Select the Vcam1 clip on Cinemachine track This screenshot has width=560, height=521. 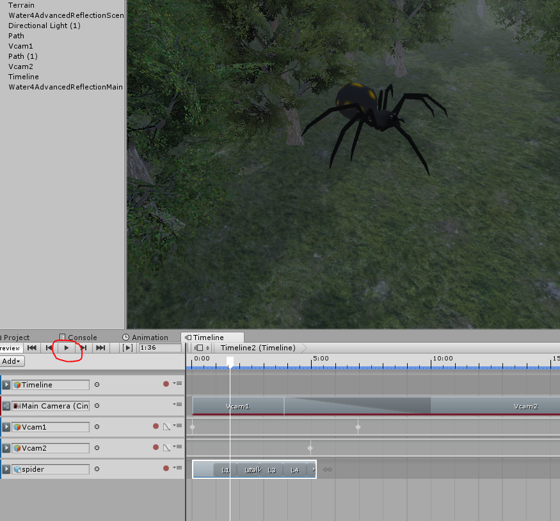coord(238,406)
